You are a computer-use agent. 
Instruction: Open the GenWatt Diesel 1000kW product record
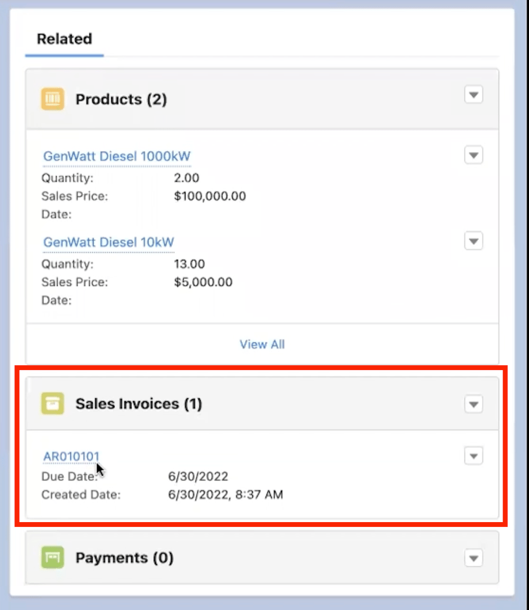click(x=116, y=156)
